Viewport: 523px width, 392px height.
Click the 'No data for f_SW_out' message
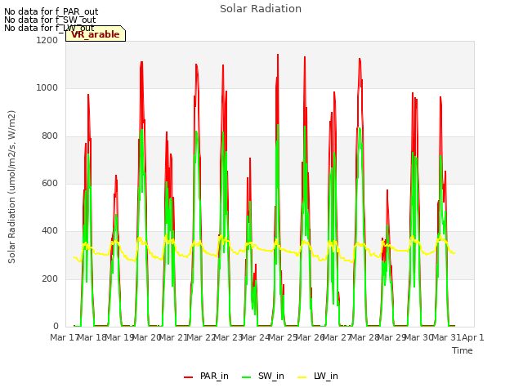click(50, 20)
